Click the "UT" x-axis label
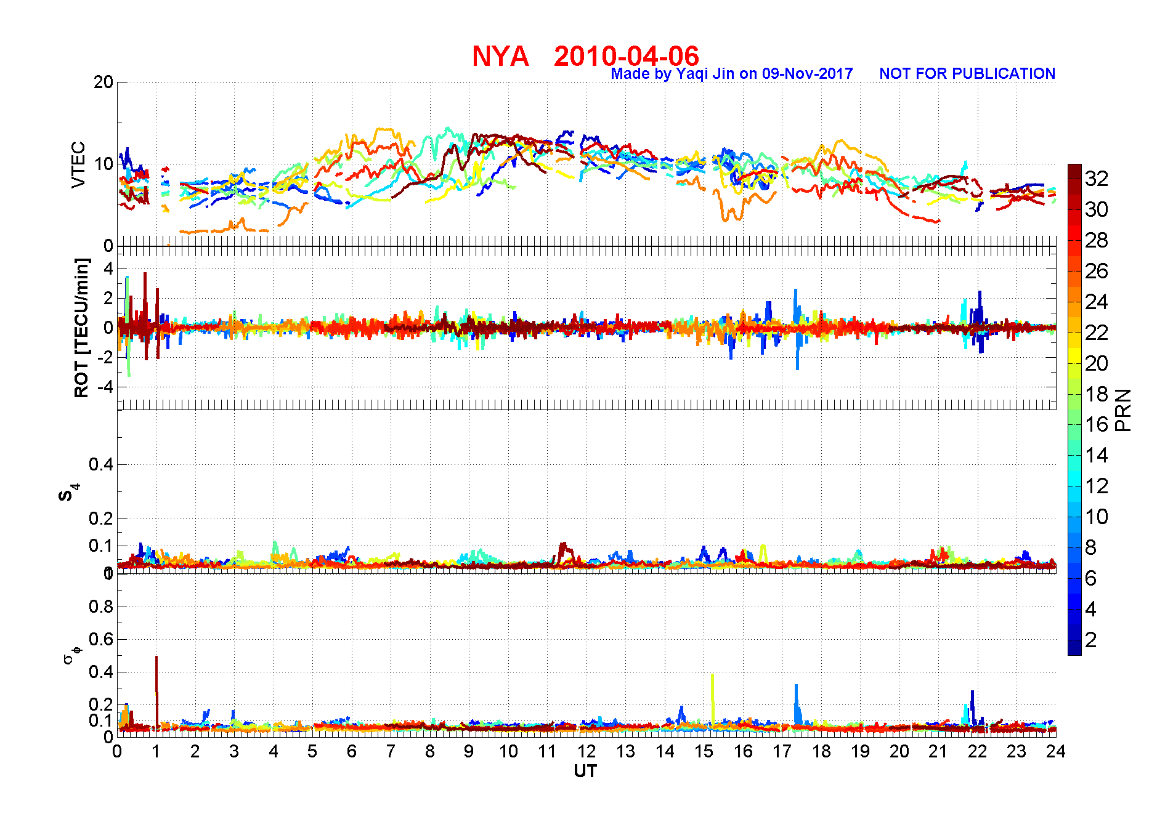This screenshot has height=819, width=1173. tap(585, 771)
